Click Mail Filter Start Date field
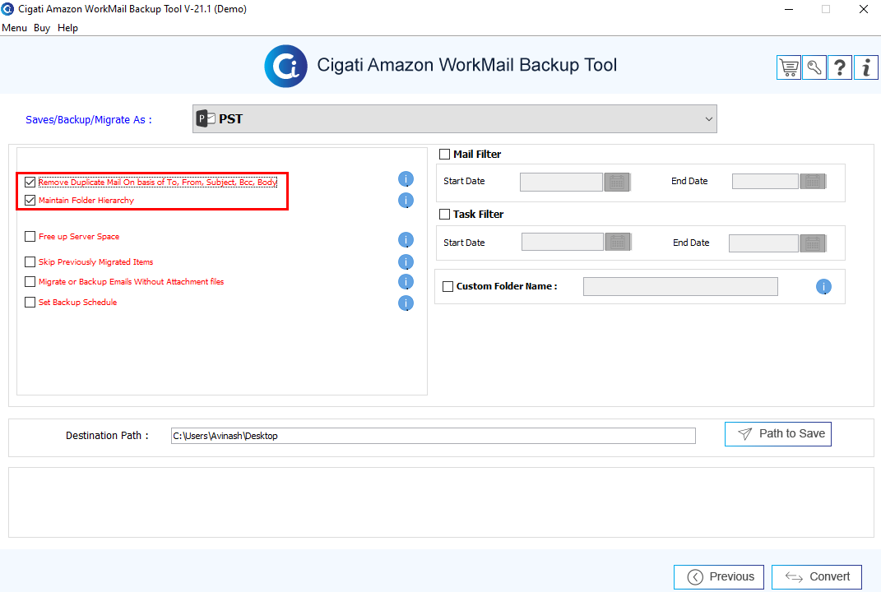 pyautogui.click(x=561, y=182)
